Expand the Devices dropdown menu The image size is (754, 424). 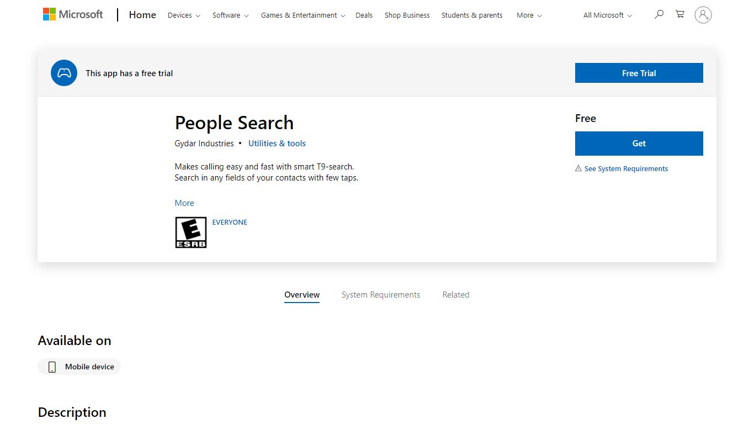click(184, 15)
